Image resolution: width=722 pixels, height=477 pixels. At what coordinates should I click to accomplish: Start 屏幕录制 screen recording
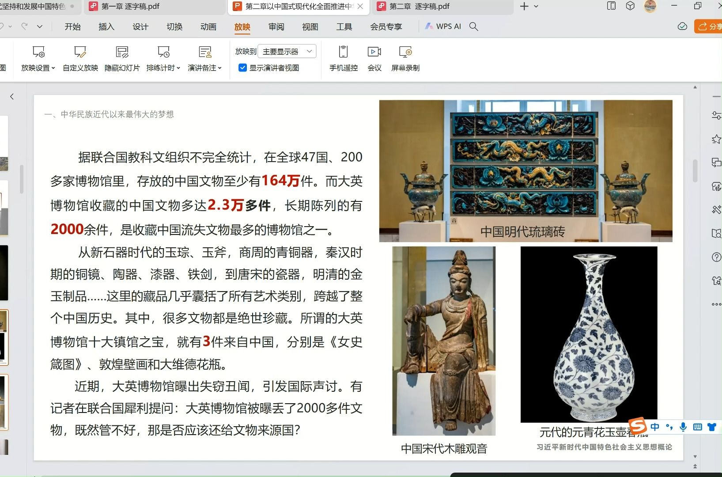click(x=405, y=58)
